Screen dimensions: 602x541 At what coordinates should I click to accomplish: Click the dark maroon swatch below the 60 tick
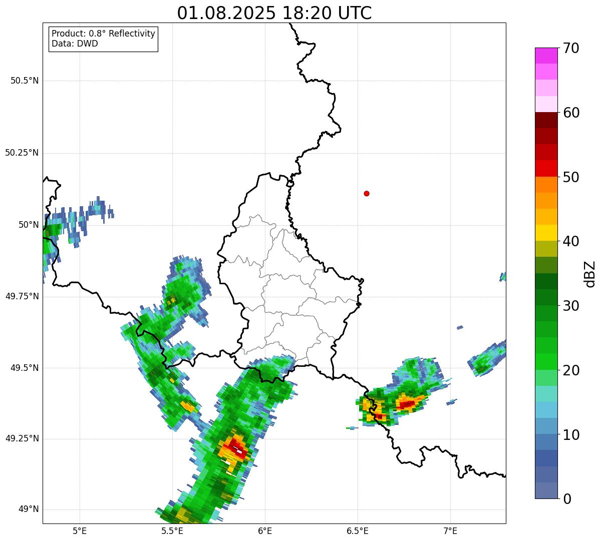tap(546, 120)
